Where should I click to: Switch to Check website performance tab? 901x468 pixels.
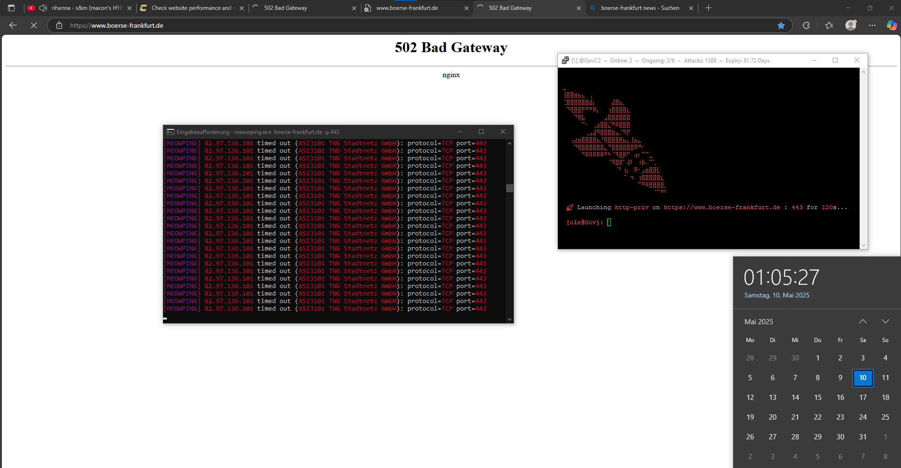191,8
